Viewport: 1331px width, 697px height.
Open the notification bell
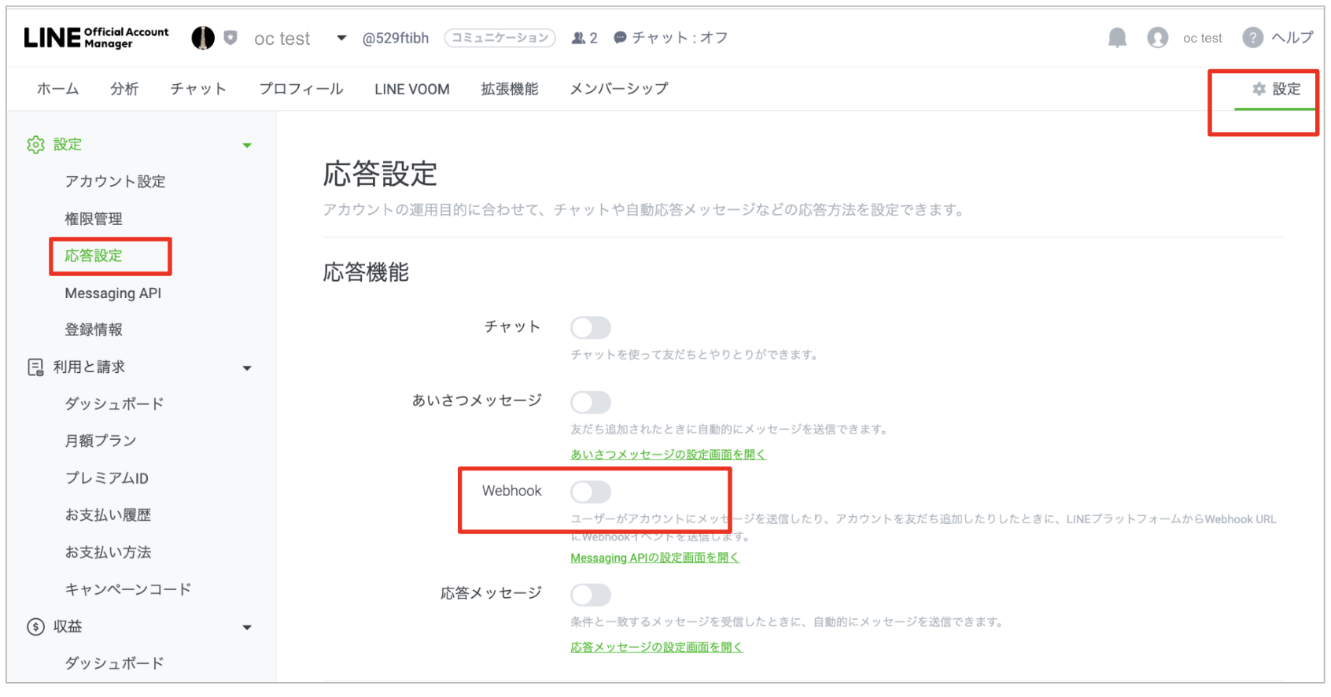coord(1117,38)
